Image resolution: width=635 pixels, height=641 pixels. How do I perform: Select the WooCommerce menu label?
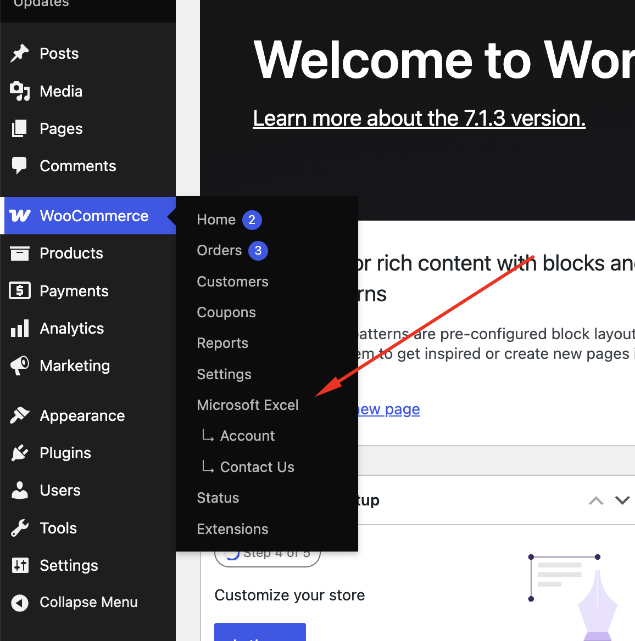pyautogui.click(x=94, y=216)
